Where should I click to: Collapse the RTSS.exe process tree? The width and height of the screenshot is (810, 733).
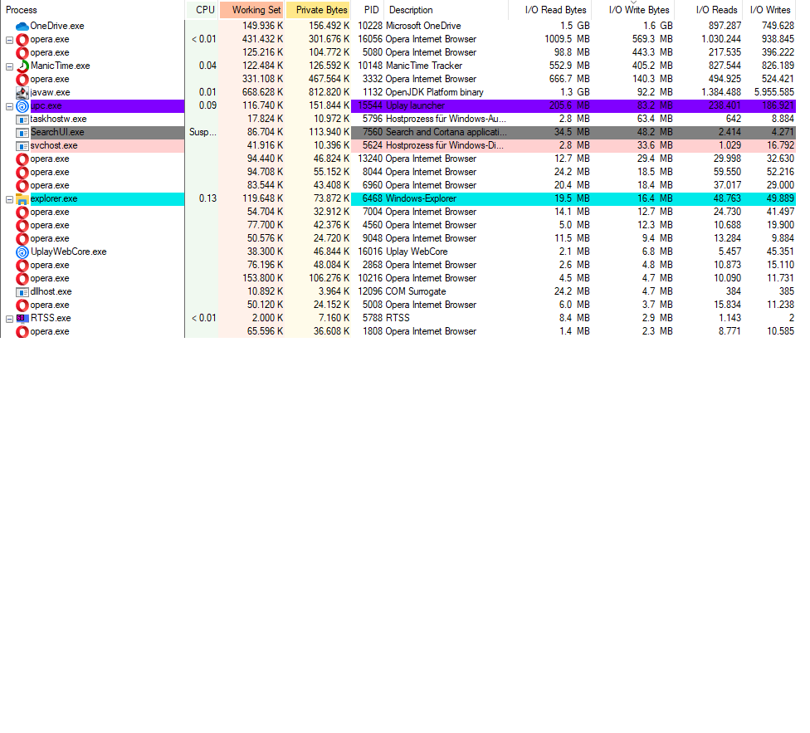9,320
